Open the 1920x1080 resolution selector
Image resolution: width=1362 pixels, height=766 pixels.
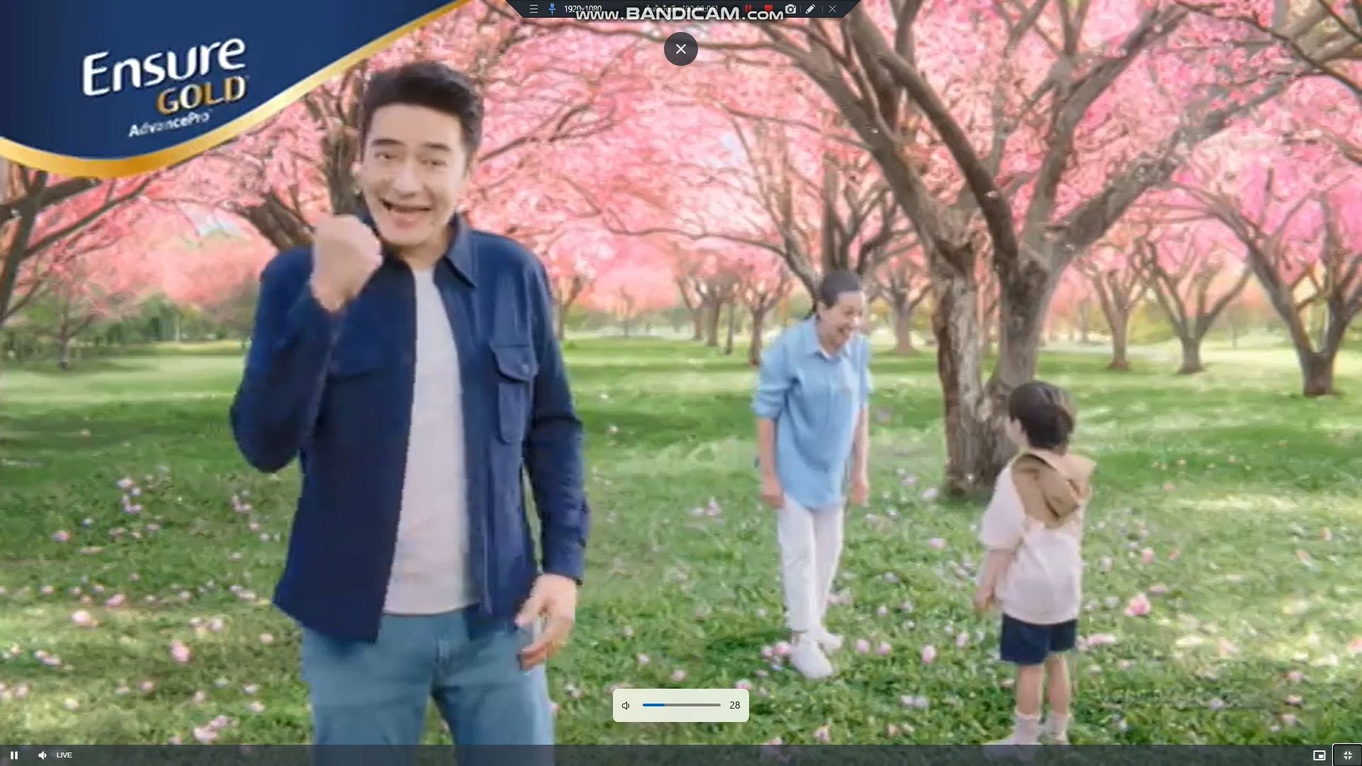(x=582, y=9)
